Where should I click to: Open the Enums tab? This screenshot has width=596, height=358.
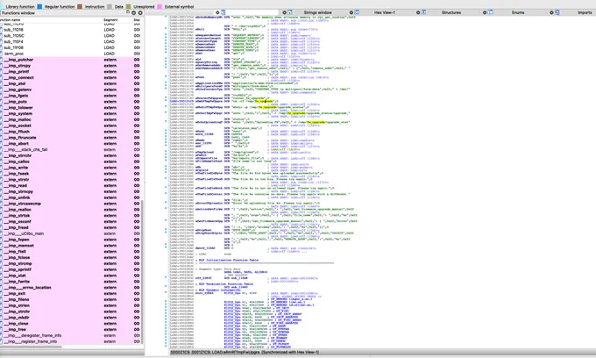point(518,12)
